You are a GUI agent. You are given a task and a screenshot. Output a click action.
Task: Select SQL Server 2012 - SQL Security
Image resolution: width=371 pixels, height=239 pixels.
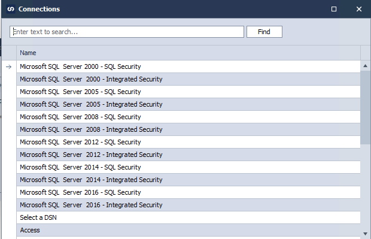tap(188, 142)
